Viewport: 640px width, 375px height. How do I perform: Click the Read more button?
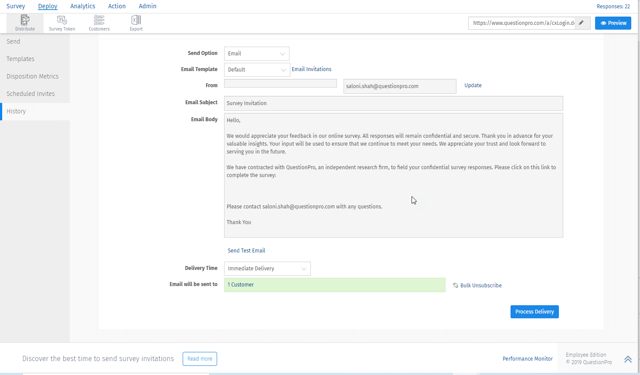[200, 359]
